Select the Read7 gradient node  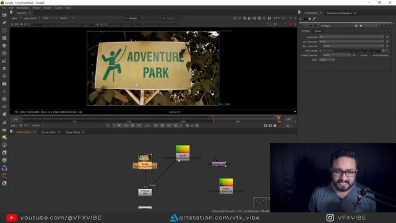pyautogui.click(x=226, y=186)
